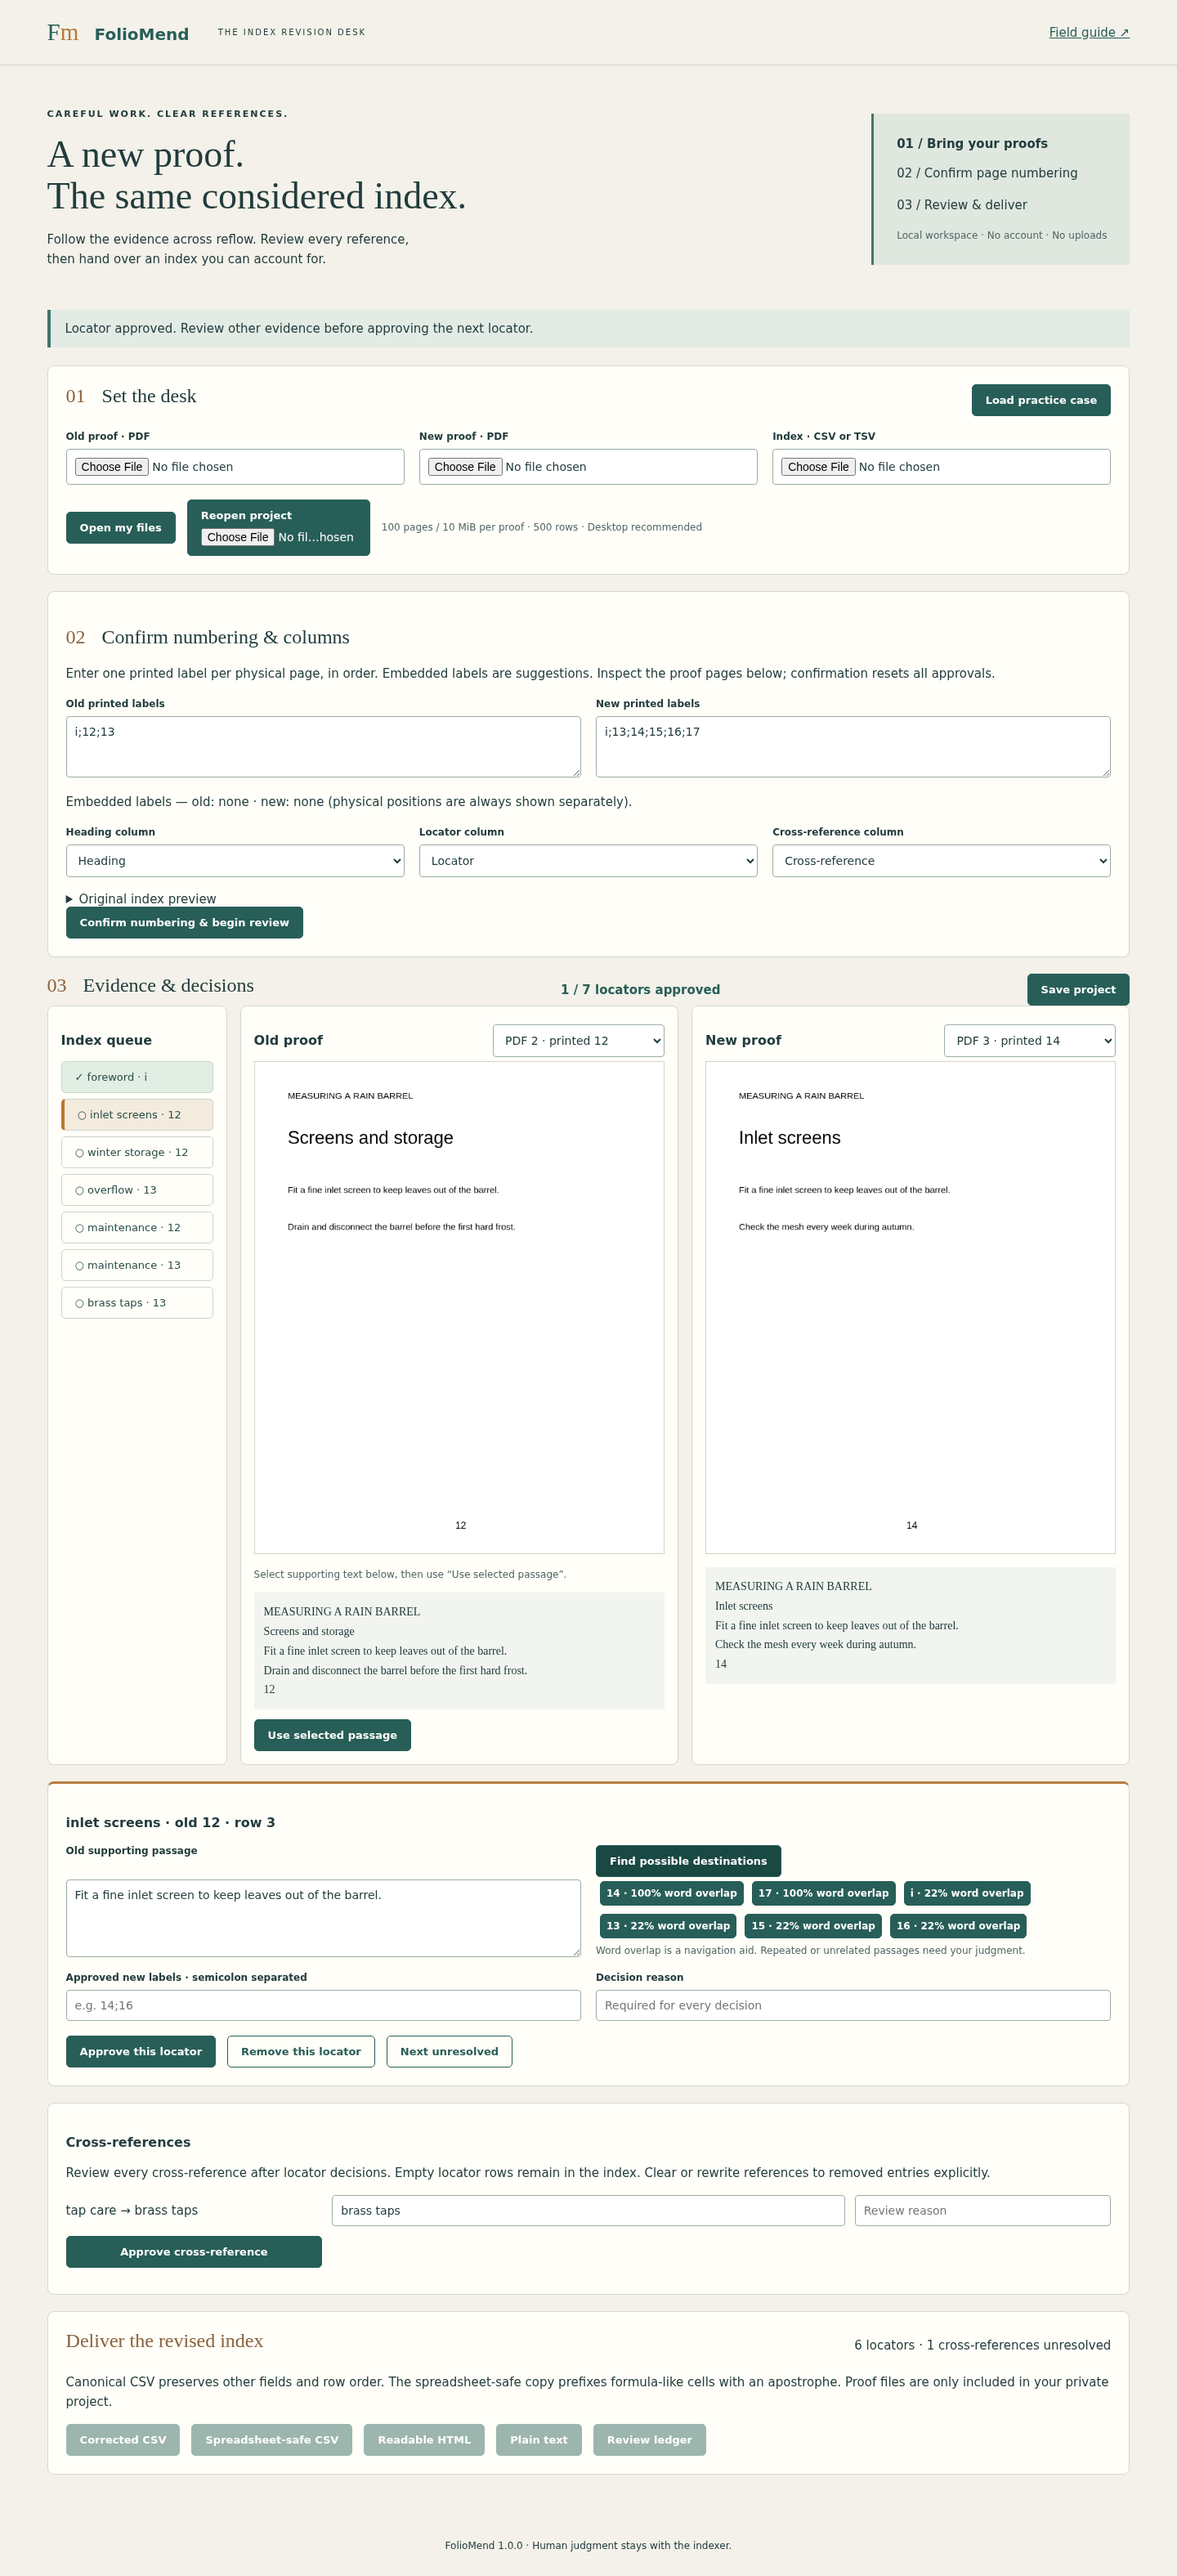The height and width of the screenshot is (2576, 1177).
Task: Click Load practice case button
Action: click(1041, 400)
